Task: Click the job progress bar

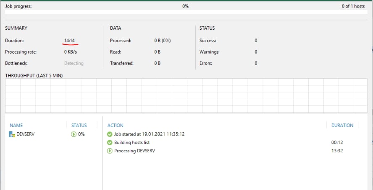Action: [186, 12]
